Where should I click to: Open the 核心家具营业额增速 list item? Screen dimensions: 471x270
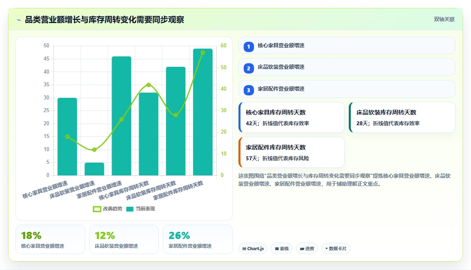347,46
